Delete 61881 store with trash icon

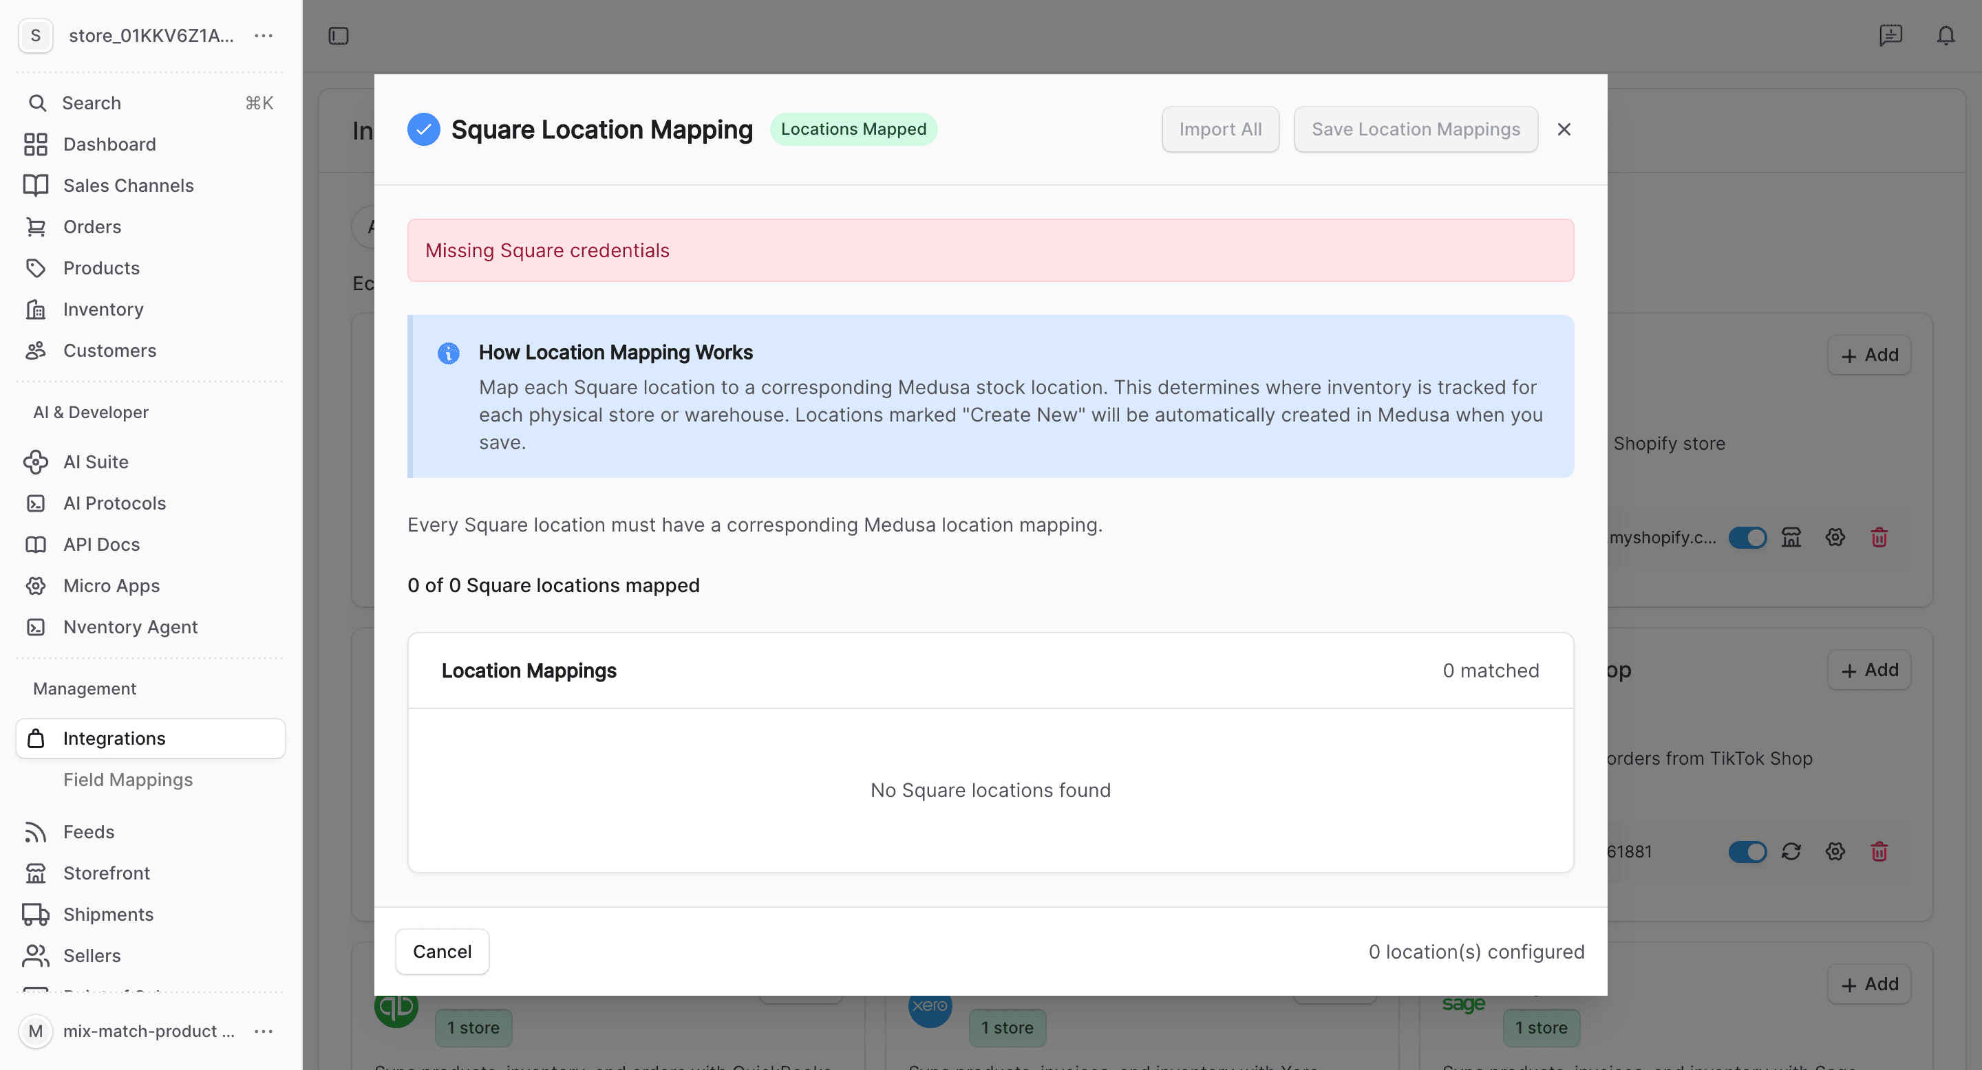tap(1879, 852)
